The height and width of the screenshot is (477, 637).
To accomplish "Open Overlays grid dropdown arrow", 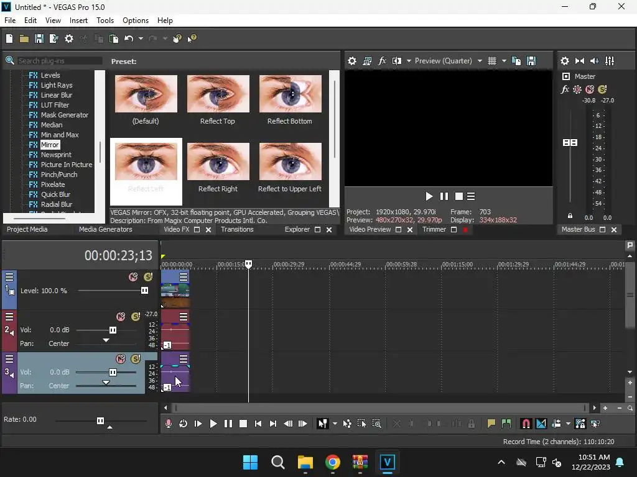I will [504, 61].
